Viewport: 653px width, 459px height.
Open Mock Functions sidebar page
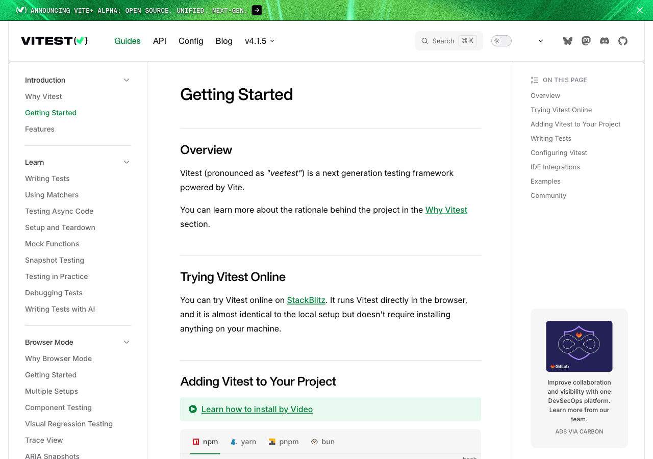(x=52, y=244)
